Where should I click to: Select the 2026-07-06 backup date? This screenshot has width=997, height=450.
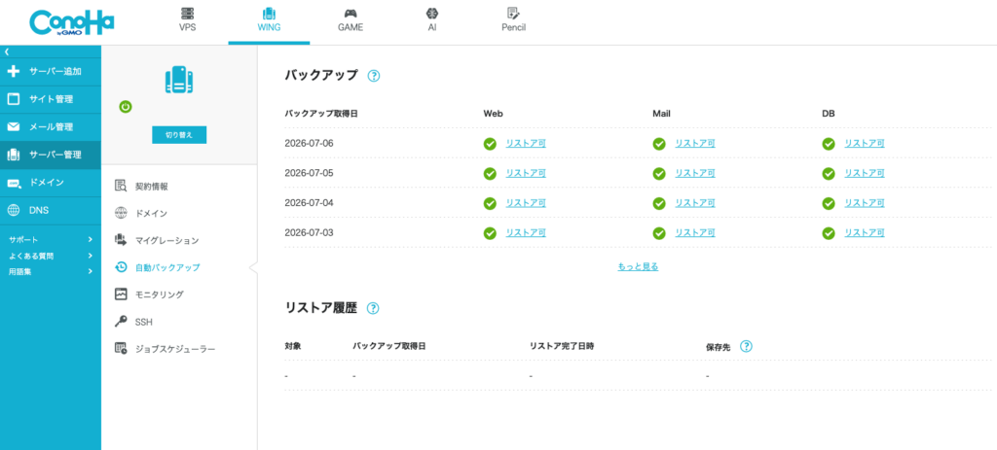pyautogui.click(x=309, y=144)
